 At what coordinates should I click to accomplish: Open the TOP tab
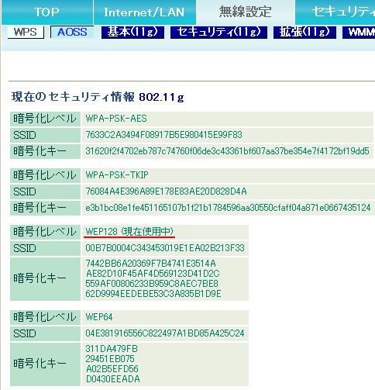tap(47, 12)
